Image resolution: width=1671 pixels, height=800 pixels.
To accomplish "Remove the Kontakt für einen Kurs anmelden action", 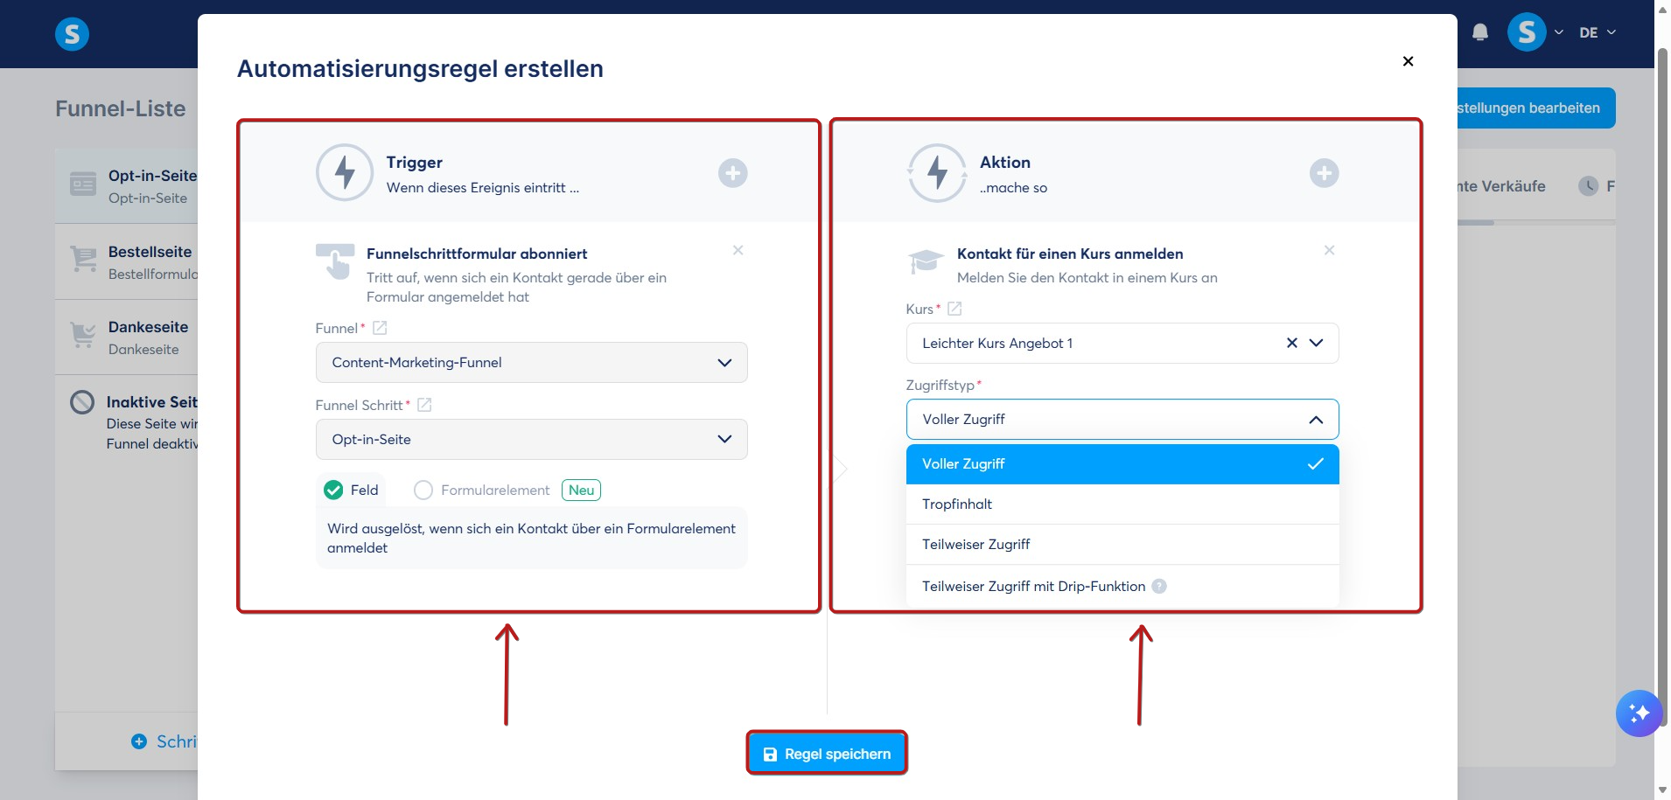I will tap(1330, 250).
